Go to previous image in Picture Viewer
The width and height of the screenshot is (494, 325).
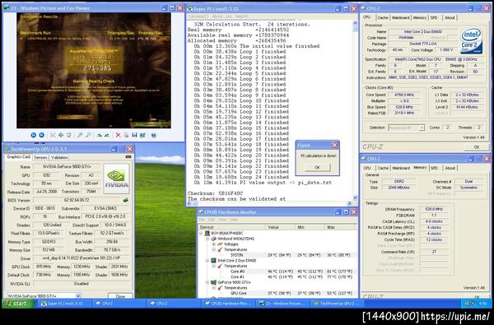tap(34, 135)
